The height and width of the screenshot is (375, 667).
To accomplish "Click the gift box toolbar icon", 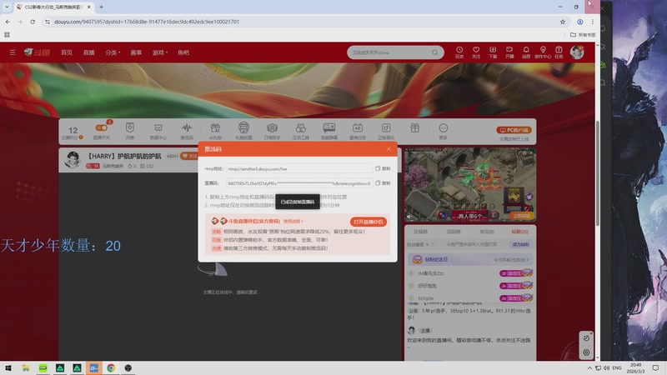I will tap(414, 127).
